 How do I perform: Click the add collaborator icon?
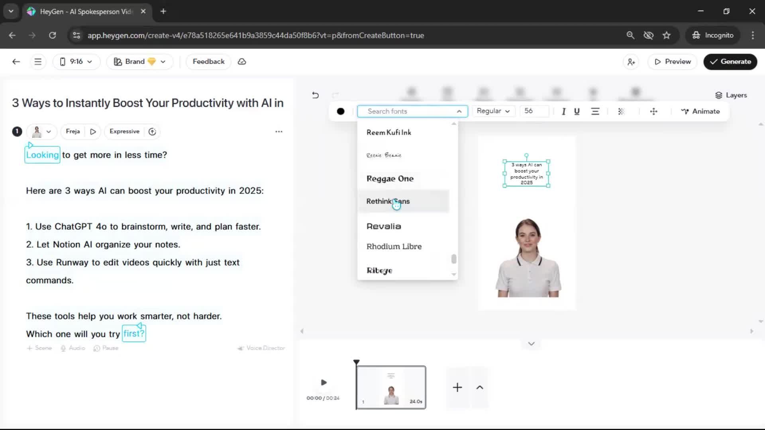[x=631, y=62]
